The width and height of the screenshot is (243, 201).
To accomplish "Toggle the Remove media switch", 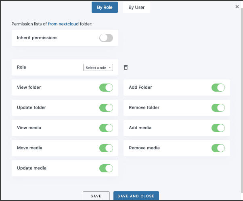I will pos(218,148).
